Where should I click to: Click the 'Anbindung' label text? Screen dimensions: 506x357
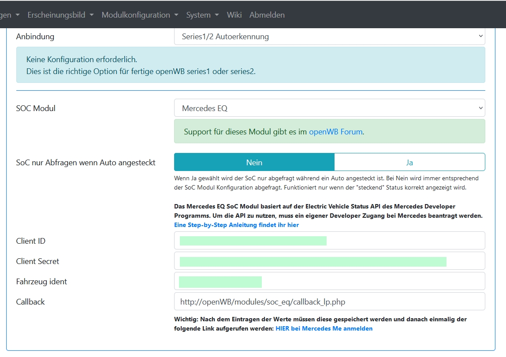35,37
